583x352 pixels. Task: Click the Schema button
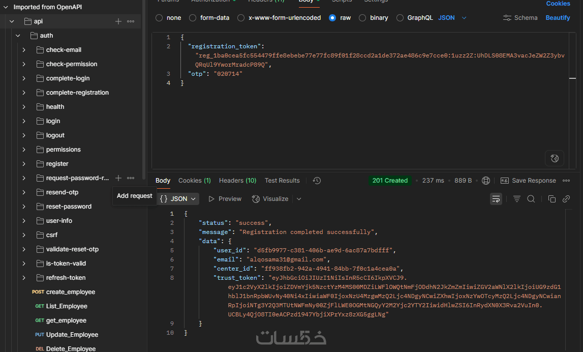520,18
